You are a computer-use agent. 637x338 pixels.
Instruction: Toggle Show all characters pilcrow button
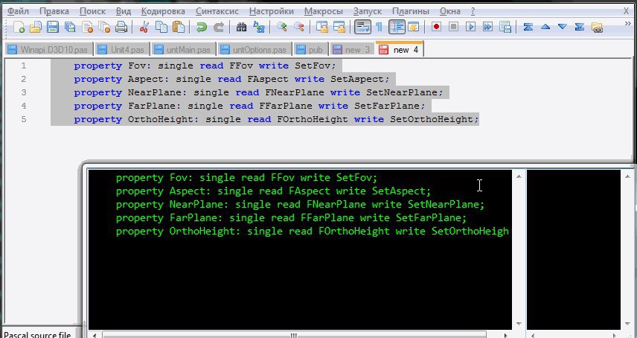(379, 28)
